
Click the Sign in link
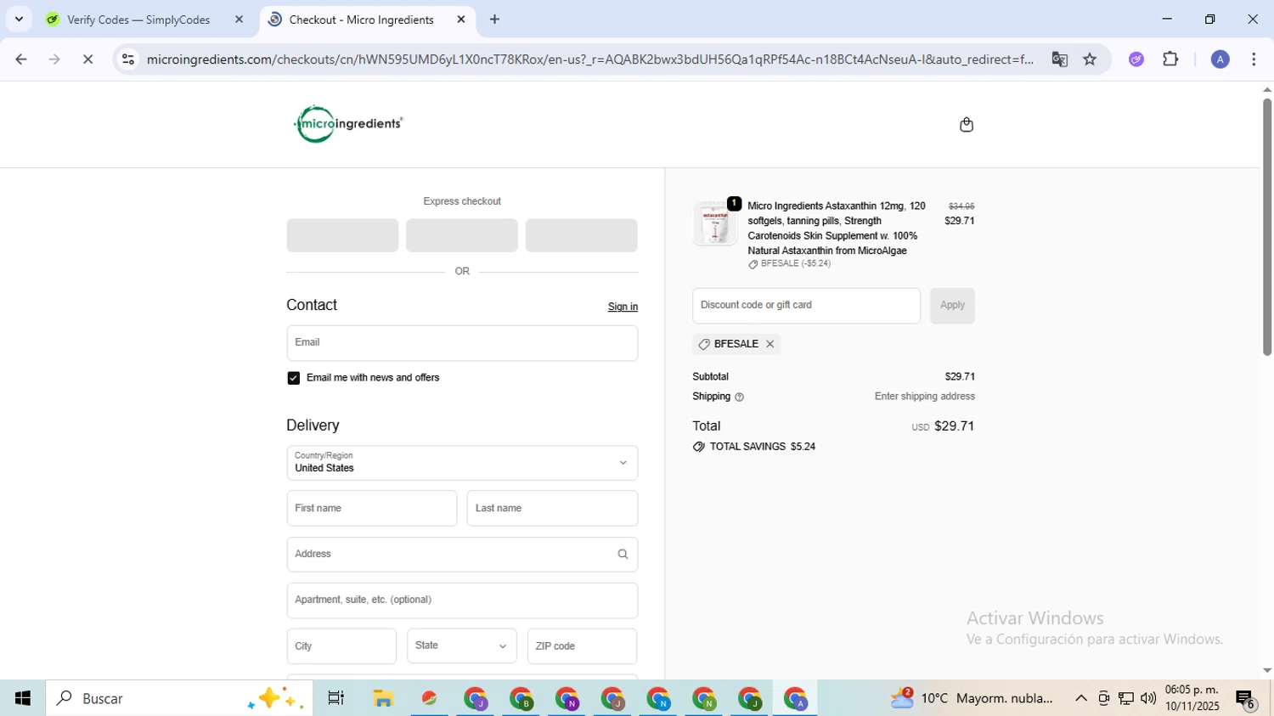pos(623,307)
